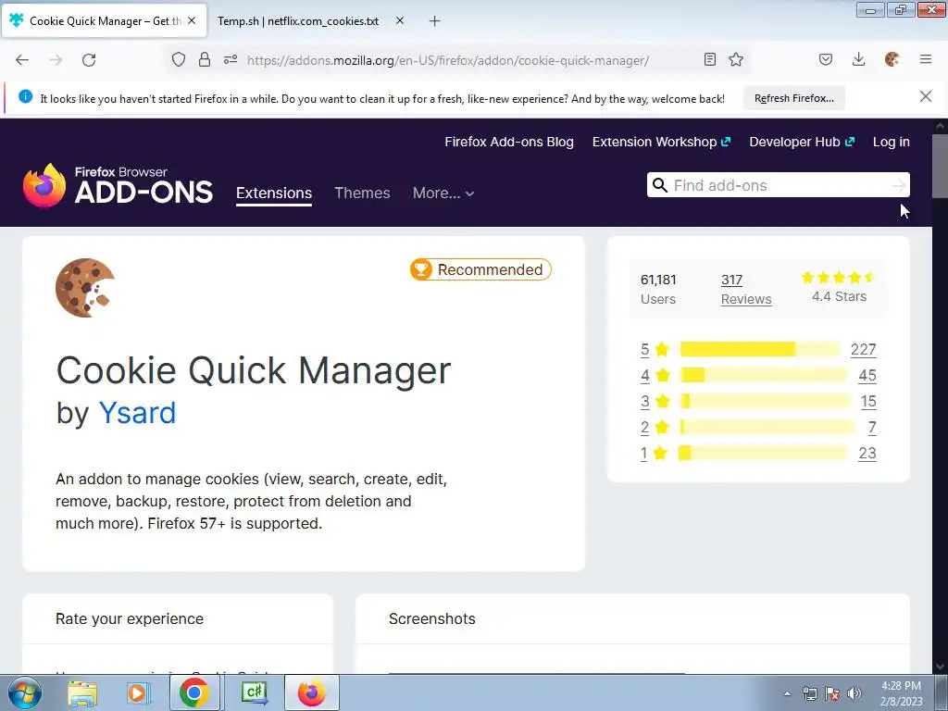Image resolution: width=948 pixels, height=711 pixels.
Task: Click Log in
Action: click(892, 142)
